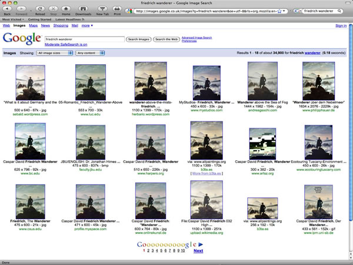Click the Search the Web button
Screen dimensions: 353x265
(166, 39)
